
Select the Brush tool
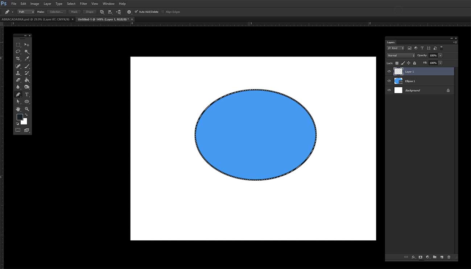pos(27,66)
